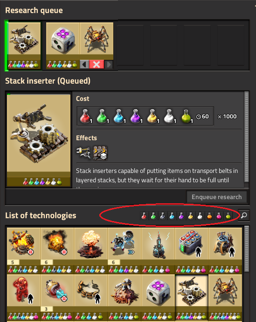Click the search magnifier next to science filters
Image resolution: width=256 pixels, height=322 pixels.
tap(244, 215)
